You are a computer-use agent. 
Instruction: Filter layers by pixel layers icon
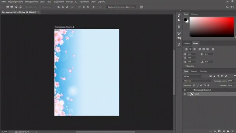[x=211, y=76]
